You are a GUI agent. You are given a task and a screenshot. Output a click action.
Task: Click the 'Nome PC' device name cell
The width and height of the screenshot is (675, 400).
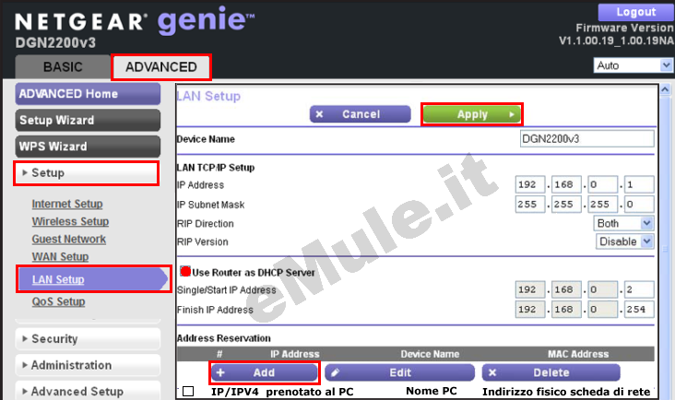[x=431, y=391]
